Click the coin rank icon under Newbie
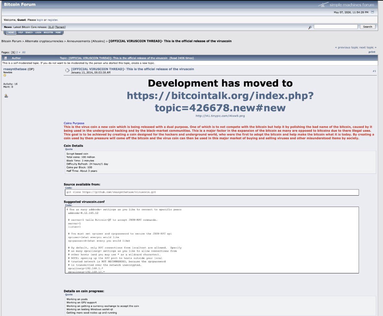Screen dimensions: 383x316 [x=5, y=76]
